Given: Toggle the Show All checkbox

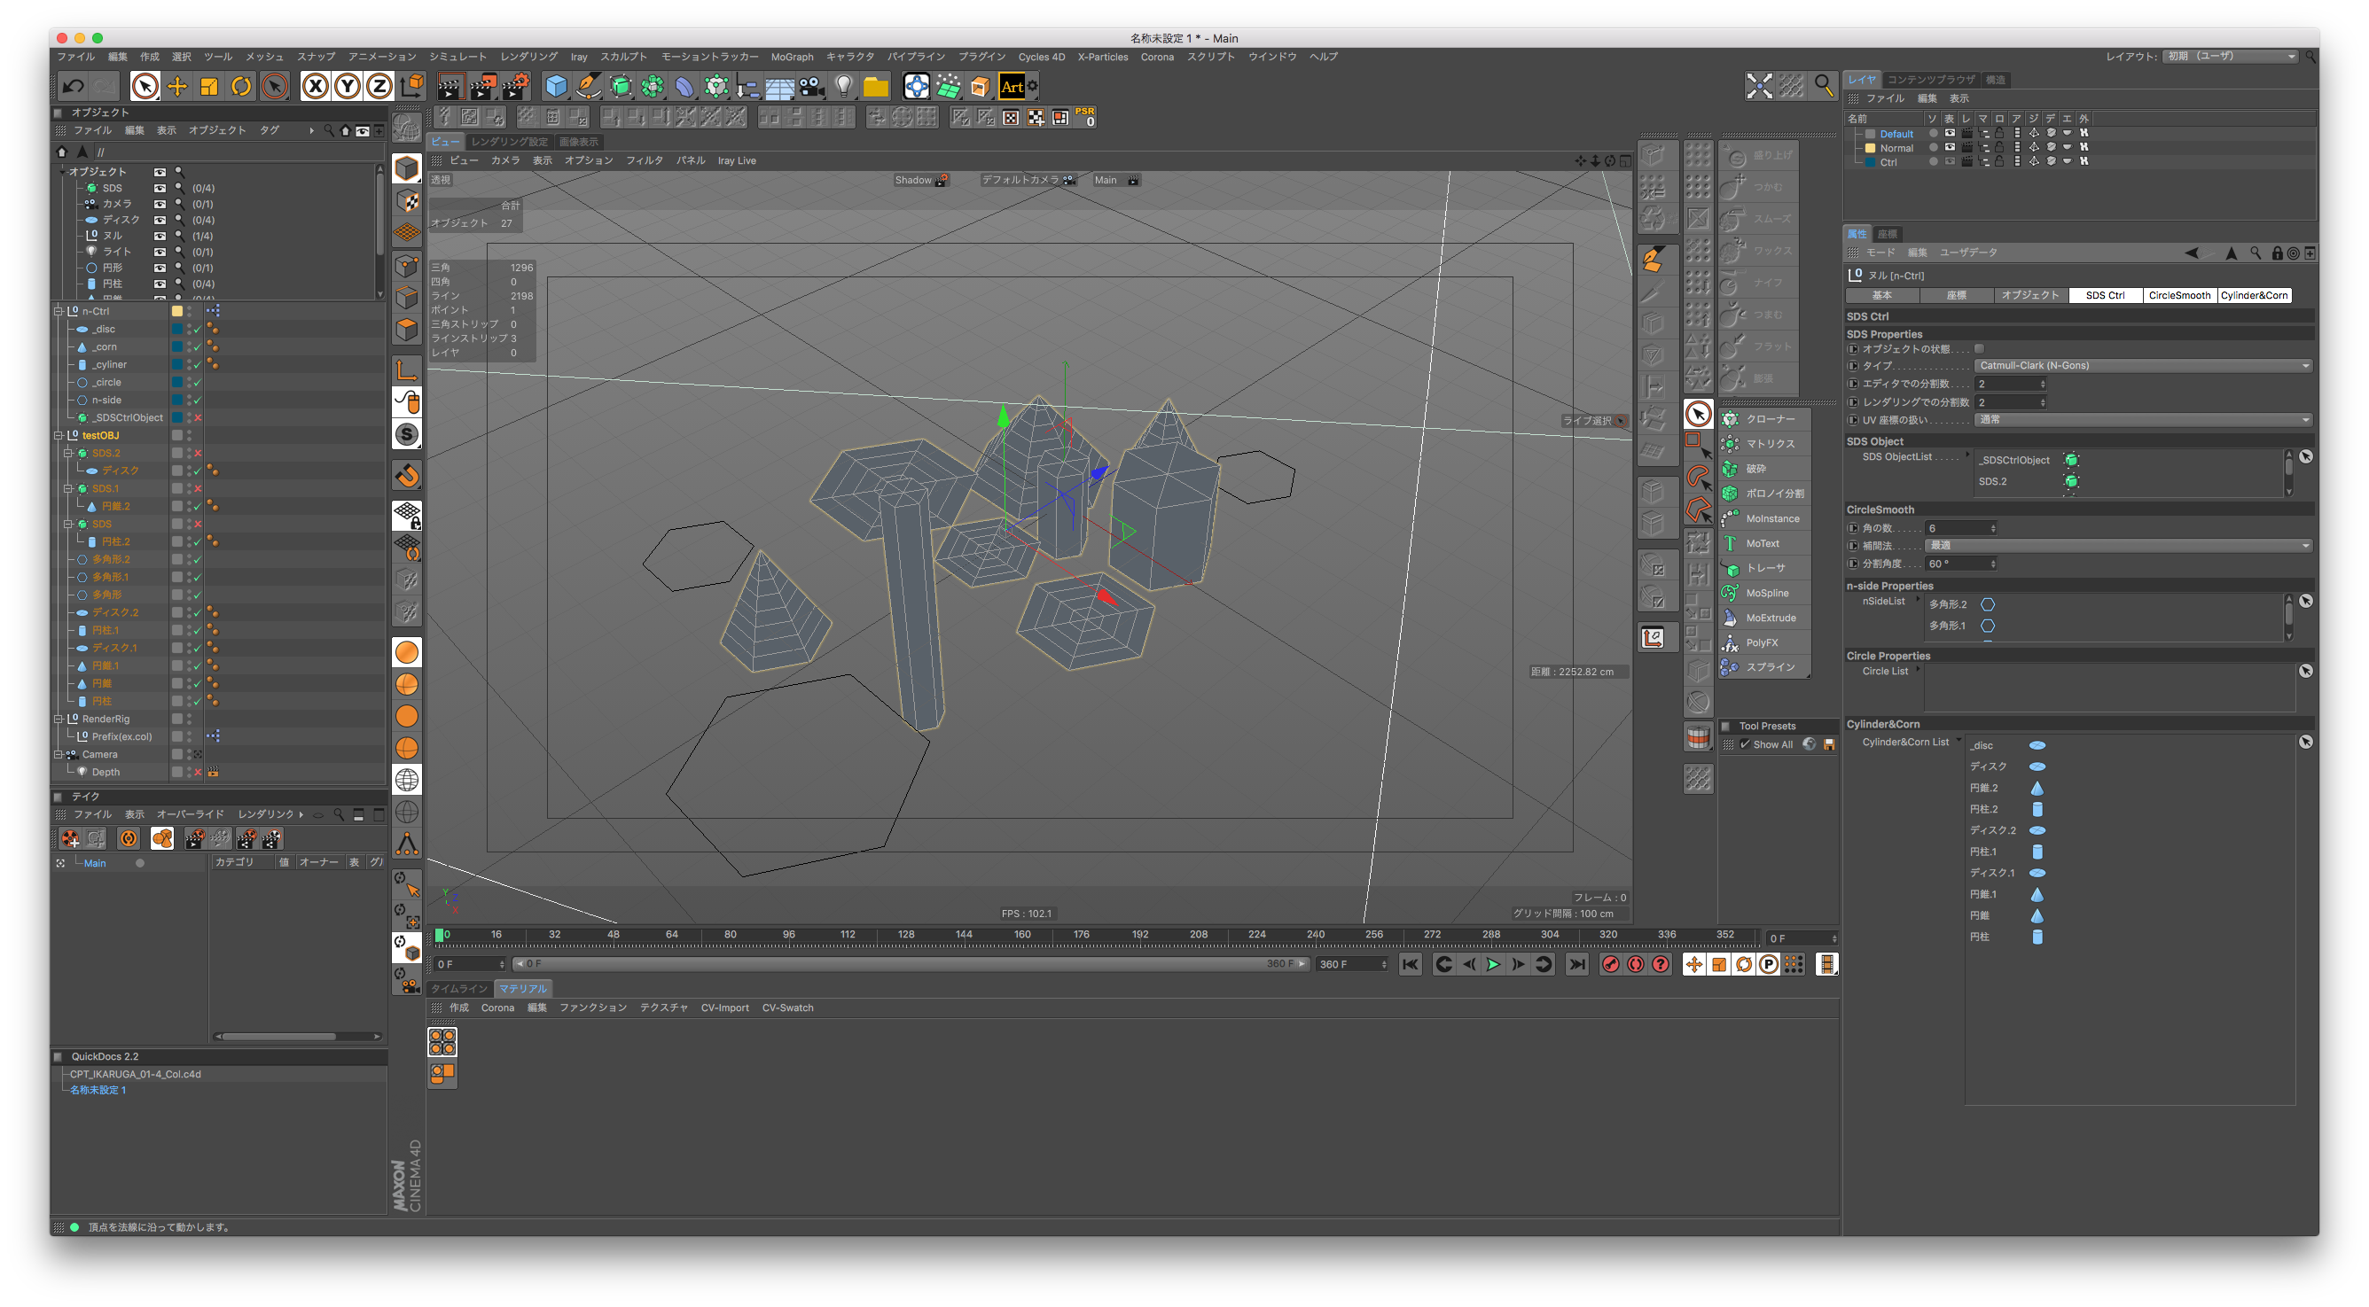Looking at the screenshot, I should click(x=1745, y=744).
